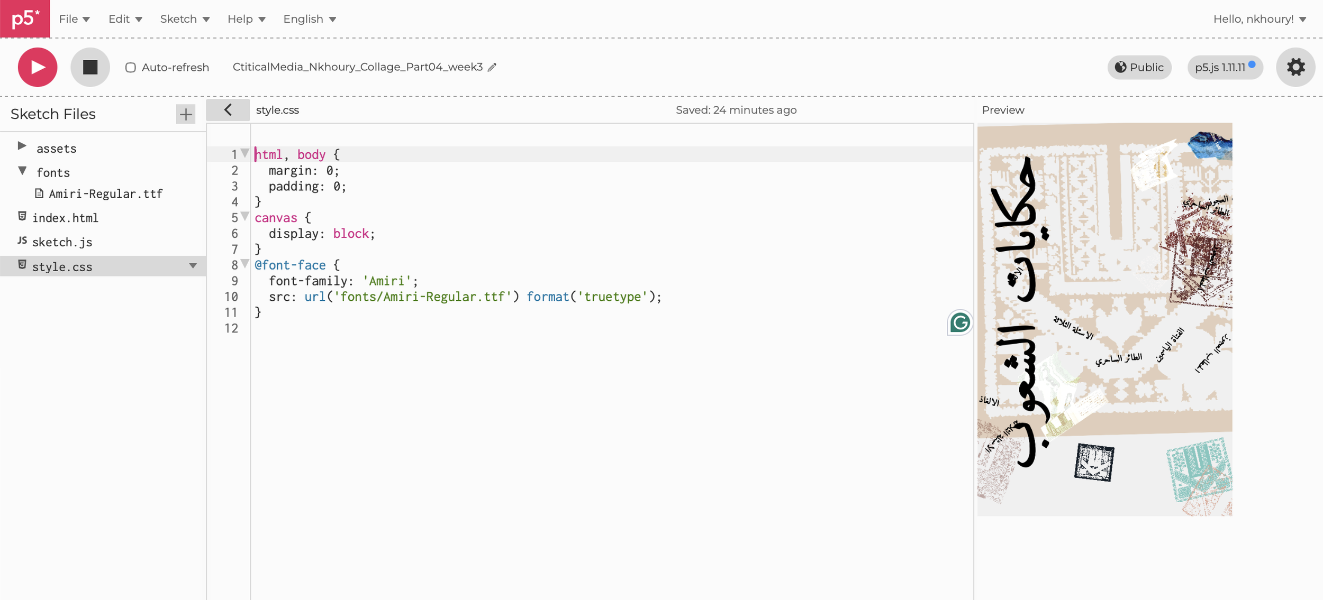Image resolution: width=1323 pixels, height=600 pixels.
Task: Enable the Auto-refresh checkbox
Action: (x=130, y=68)
